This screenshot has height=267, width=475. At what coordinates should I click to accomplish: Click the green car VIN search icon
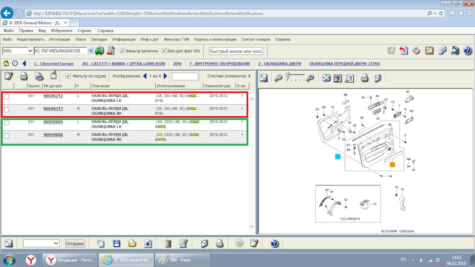(99, 50)
